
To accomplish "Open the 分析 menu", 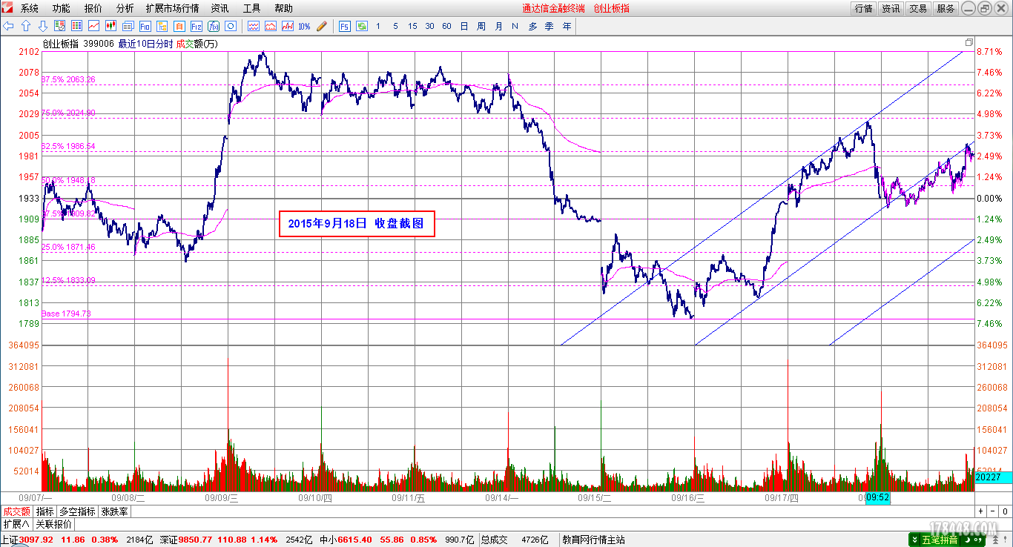I will [x=125, y=8].
